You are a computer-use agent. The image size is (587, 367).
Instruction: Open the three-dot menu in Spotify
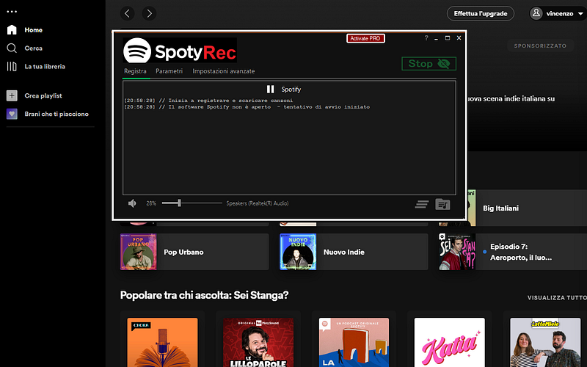(x=12, y=12)
